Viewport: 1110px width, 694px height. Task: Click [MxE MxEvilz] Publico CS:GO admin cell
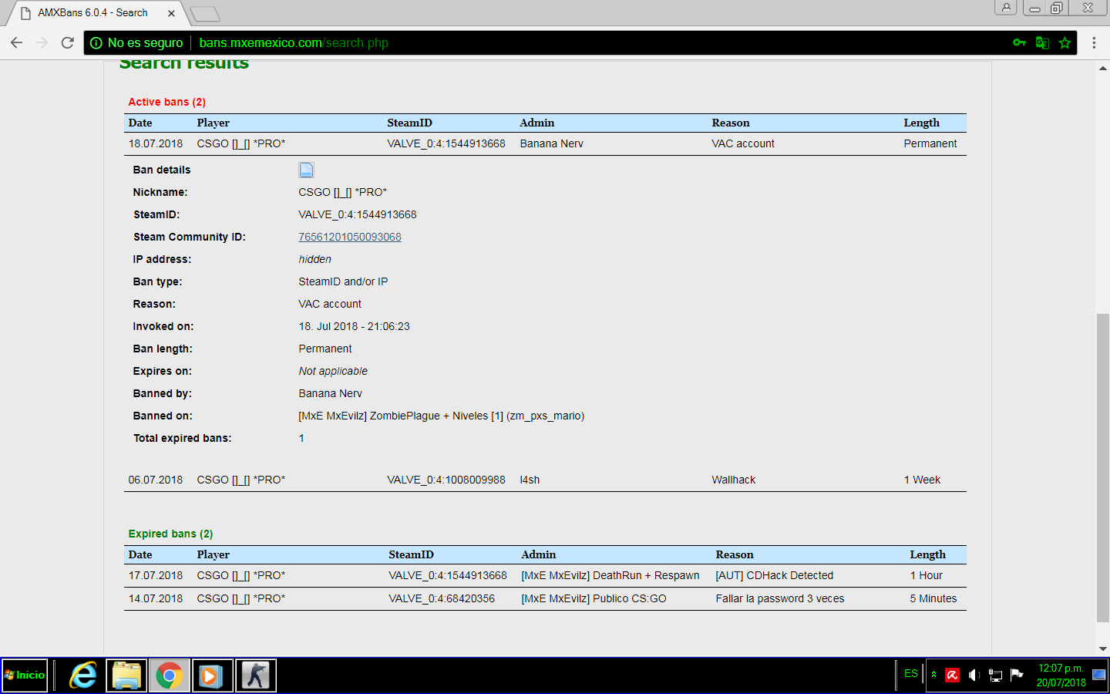pyautogui.click(x=594, y=598)
